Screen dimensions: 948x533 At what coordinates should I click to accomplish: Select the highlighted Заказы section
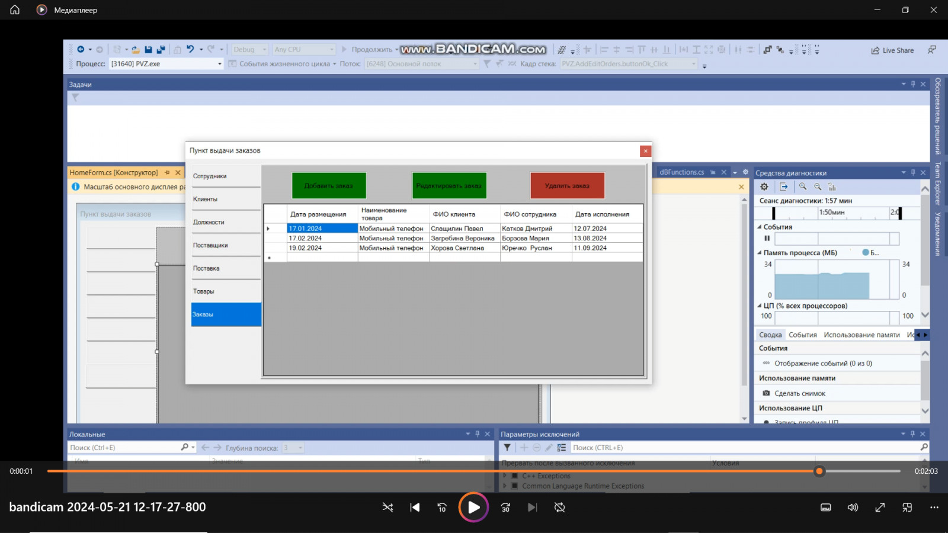[226, 314]
